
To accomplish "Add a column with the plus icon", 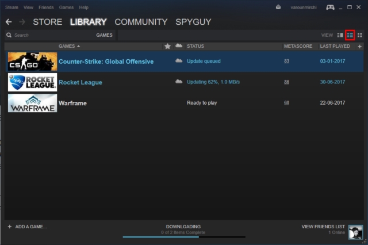I will [359, 47].
